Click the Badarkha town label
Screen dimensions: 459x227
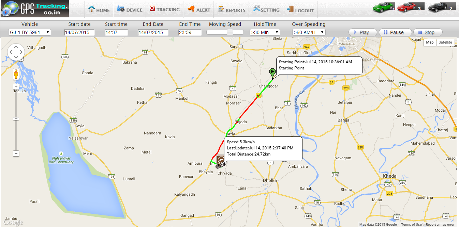tap(273, 128)
